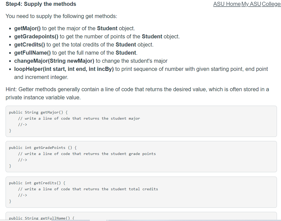Viewport: 281px width, 221px height.
Task: Place cursor after //-> in getGradePoints block
Action: (x=27, y=160)
